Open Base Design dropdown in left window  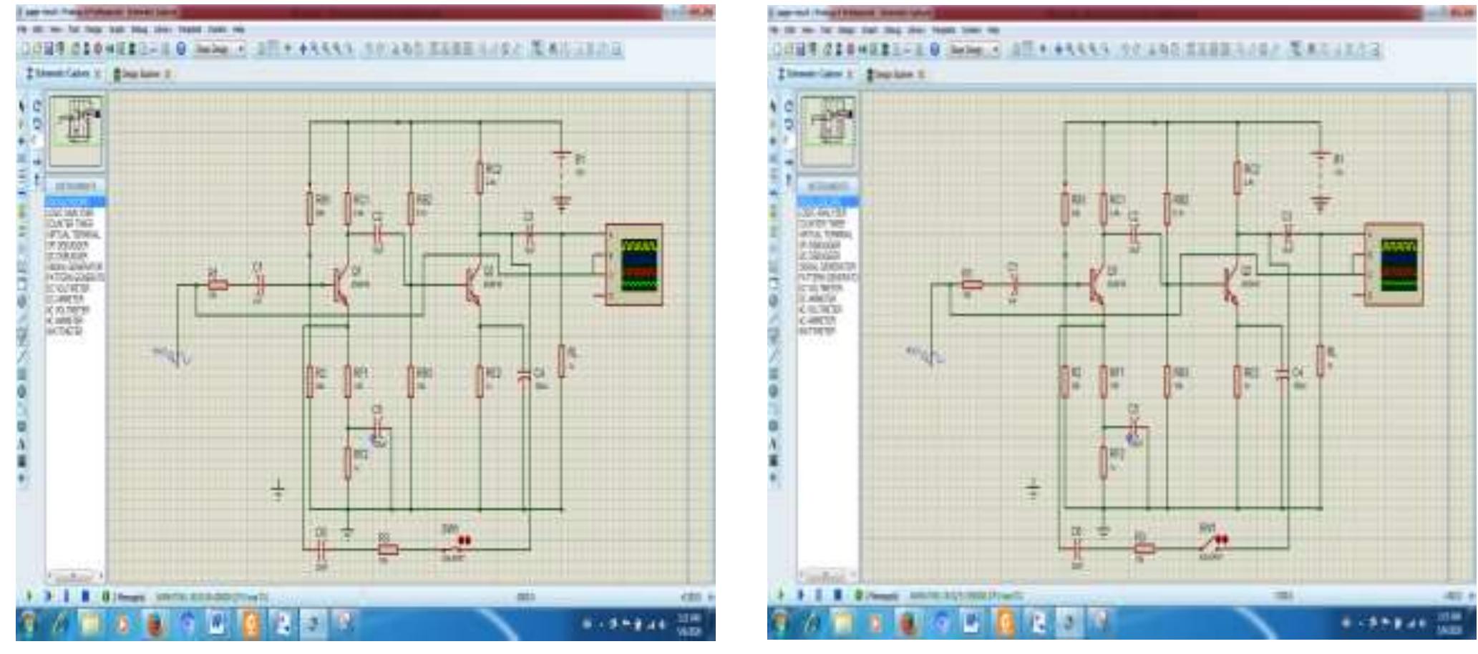click(x=220, y=49)
